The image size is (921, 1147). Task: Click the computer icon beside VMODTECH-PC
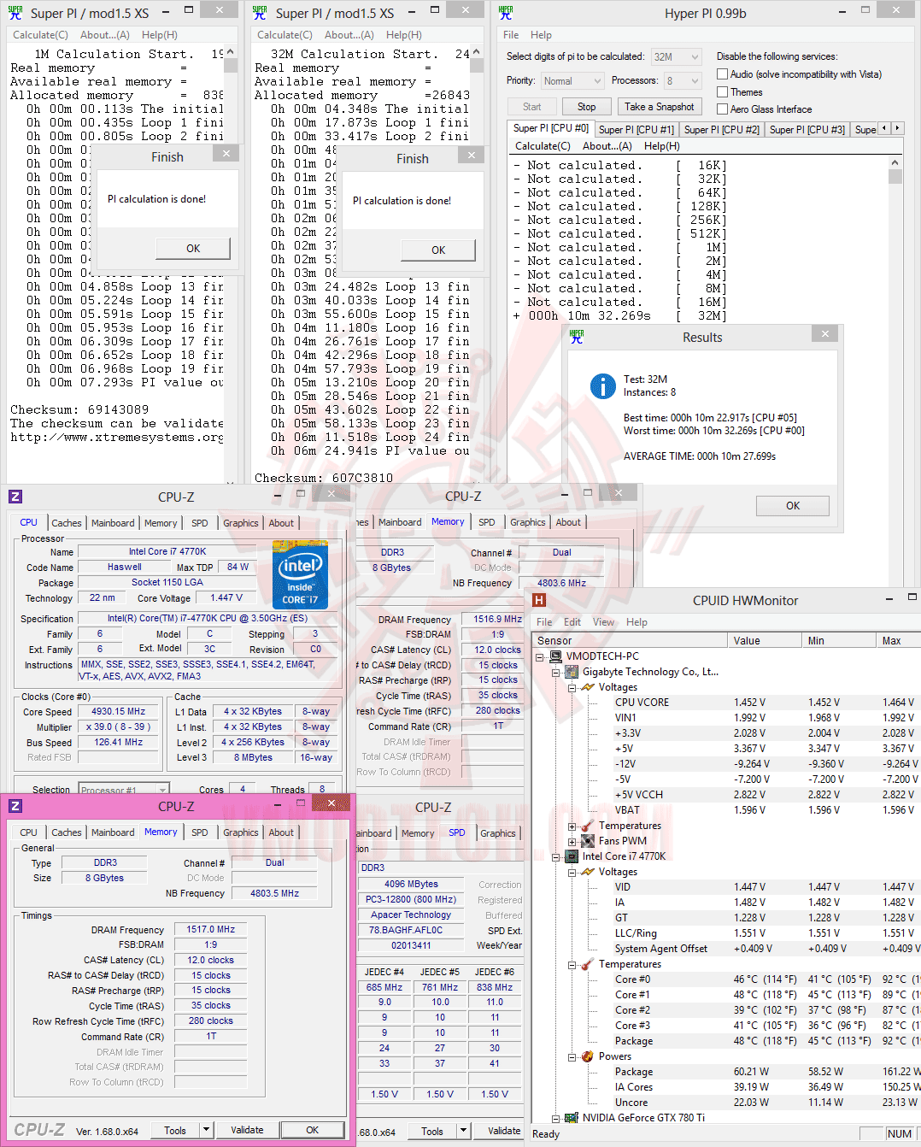click(x=556, y=656)
